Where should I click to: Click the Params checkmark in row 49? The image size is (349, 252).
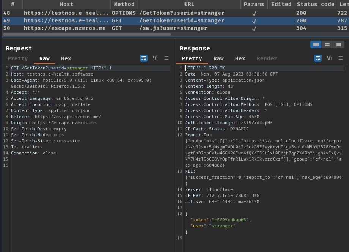[254, 21]
